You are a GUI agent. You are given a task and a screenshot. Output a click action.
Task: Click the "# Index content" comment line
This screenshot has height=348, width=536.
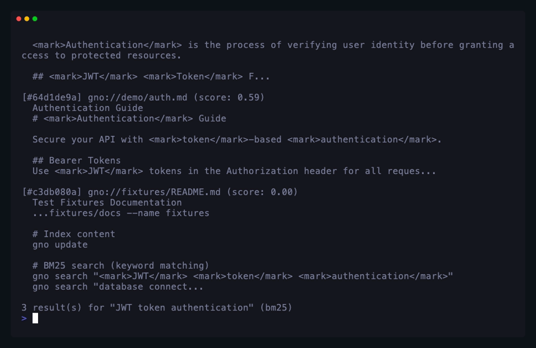pyautogui.click(x=73, y=234)
